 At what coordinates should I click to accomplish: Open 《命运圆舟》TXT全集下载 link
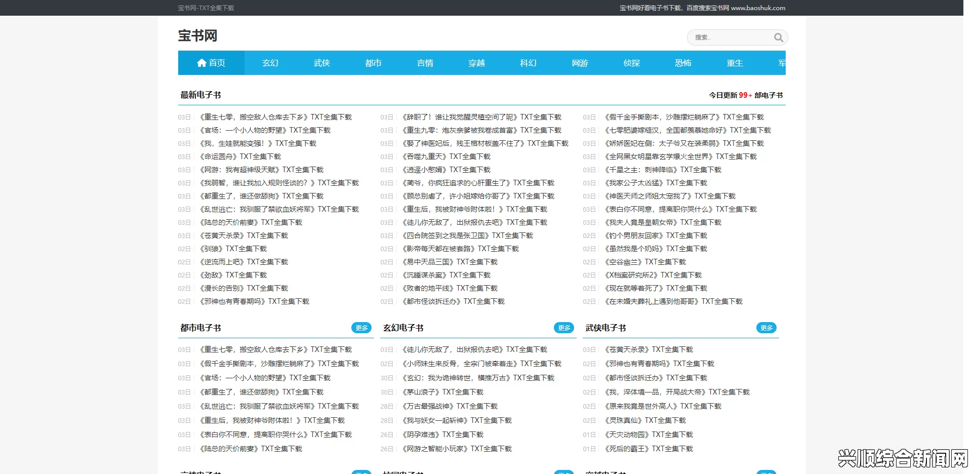click(x=239, y=156)
